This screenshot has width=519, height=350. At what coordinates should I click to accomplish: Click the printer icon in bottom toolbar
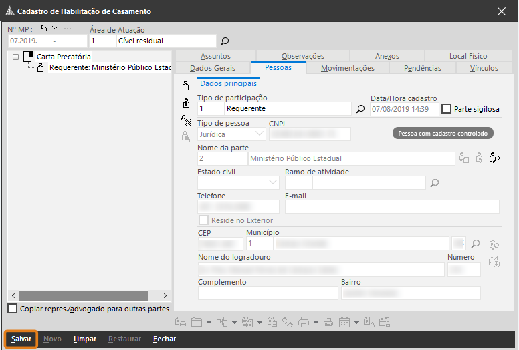pos(304,322)
